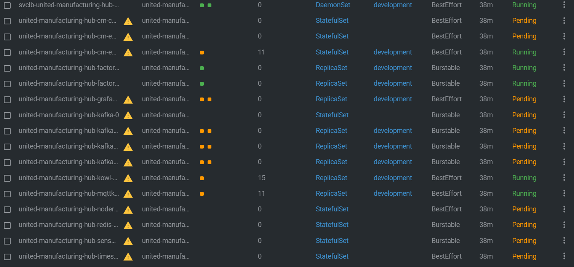
Task: Open the three-dot menu for svclb-united-manufacturing-hub pod
Action: pyautogui.click(x=564, y=5)
